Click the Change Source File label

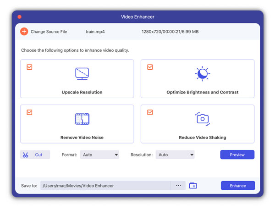click(x=49, y=32)
